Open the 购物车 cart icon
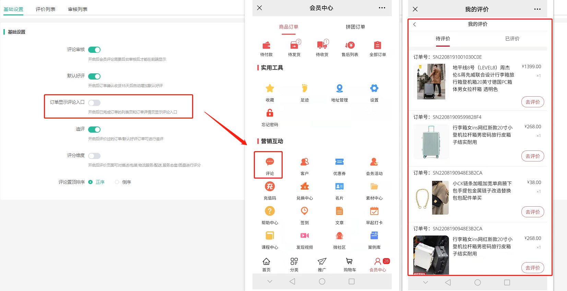Image resolution: width=567 pixels, height=291 pixels. pos(349,262)
